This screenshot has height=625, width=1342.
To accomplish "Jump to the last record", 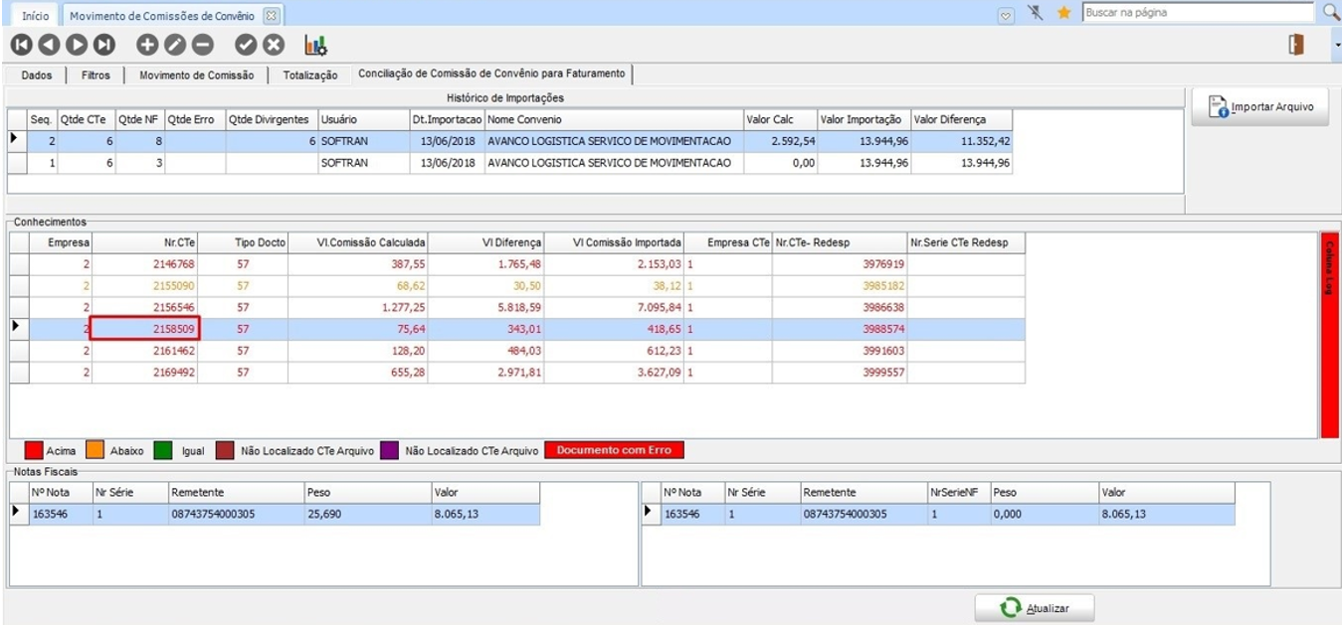I will (x=103, y=45).
